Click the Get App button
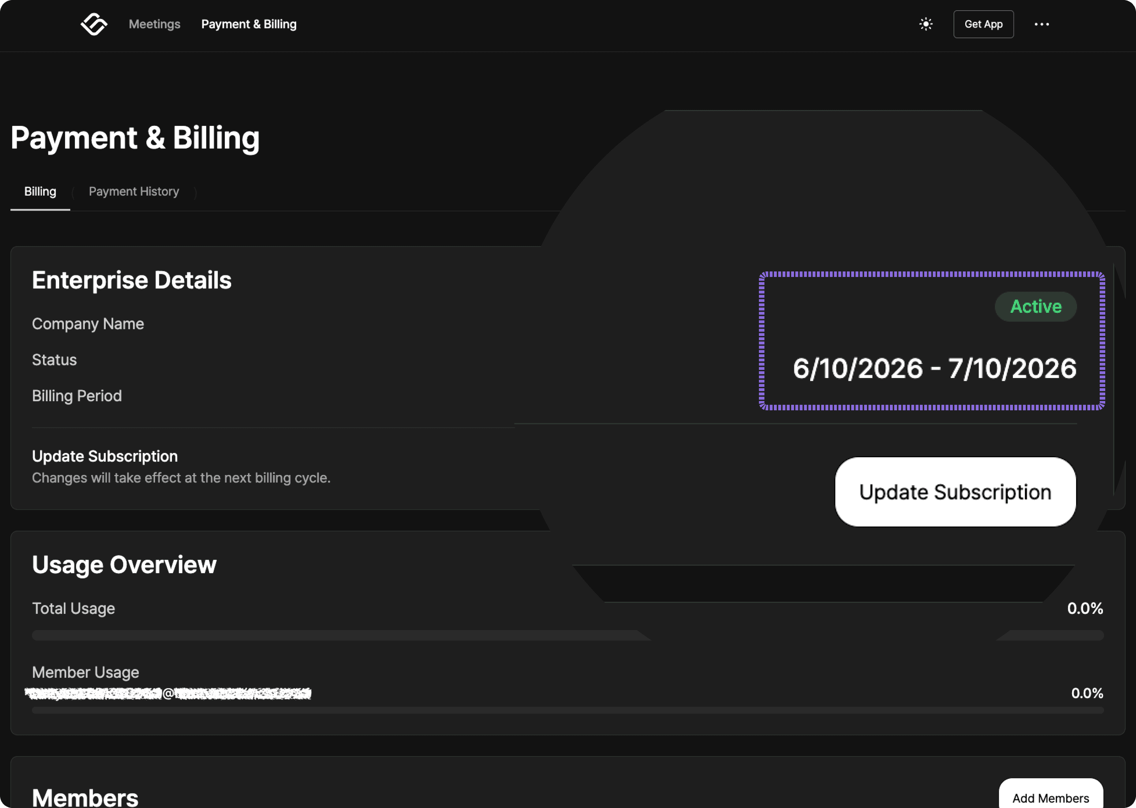Screen dimensions: 1136x808 tap(983, 24)
